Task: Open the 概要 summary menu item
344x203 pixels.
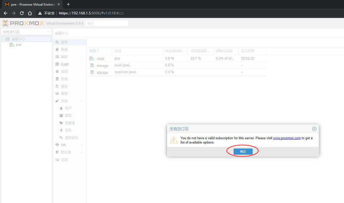Action: (64, 50)
